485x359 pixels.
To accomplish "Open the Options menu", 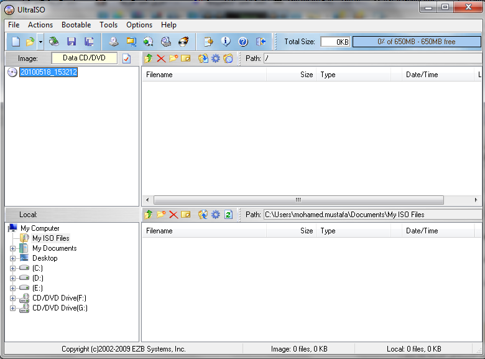I will click(139, 25).
